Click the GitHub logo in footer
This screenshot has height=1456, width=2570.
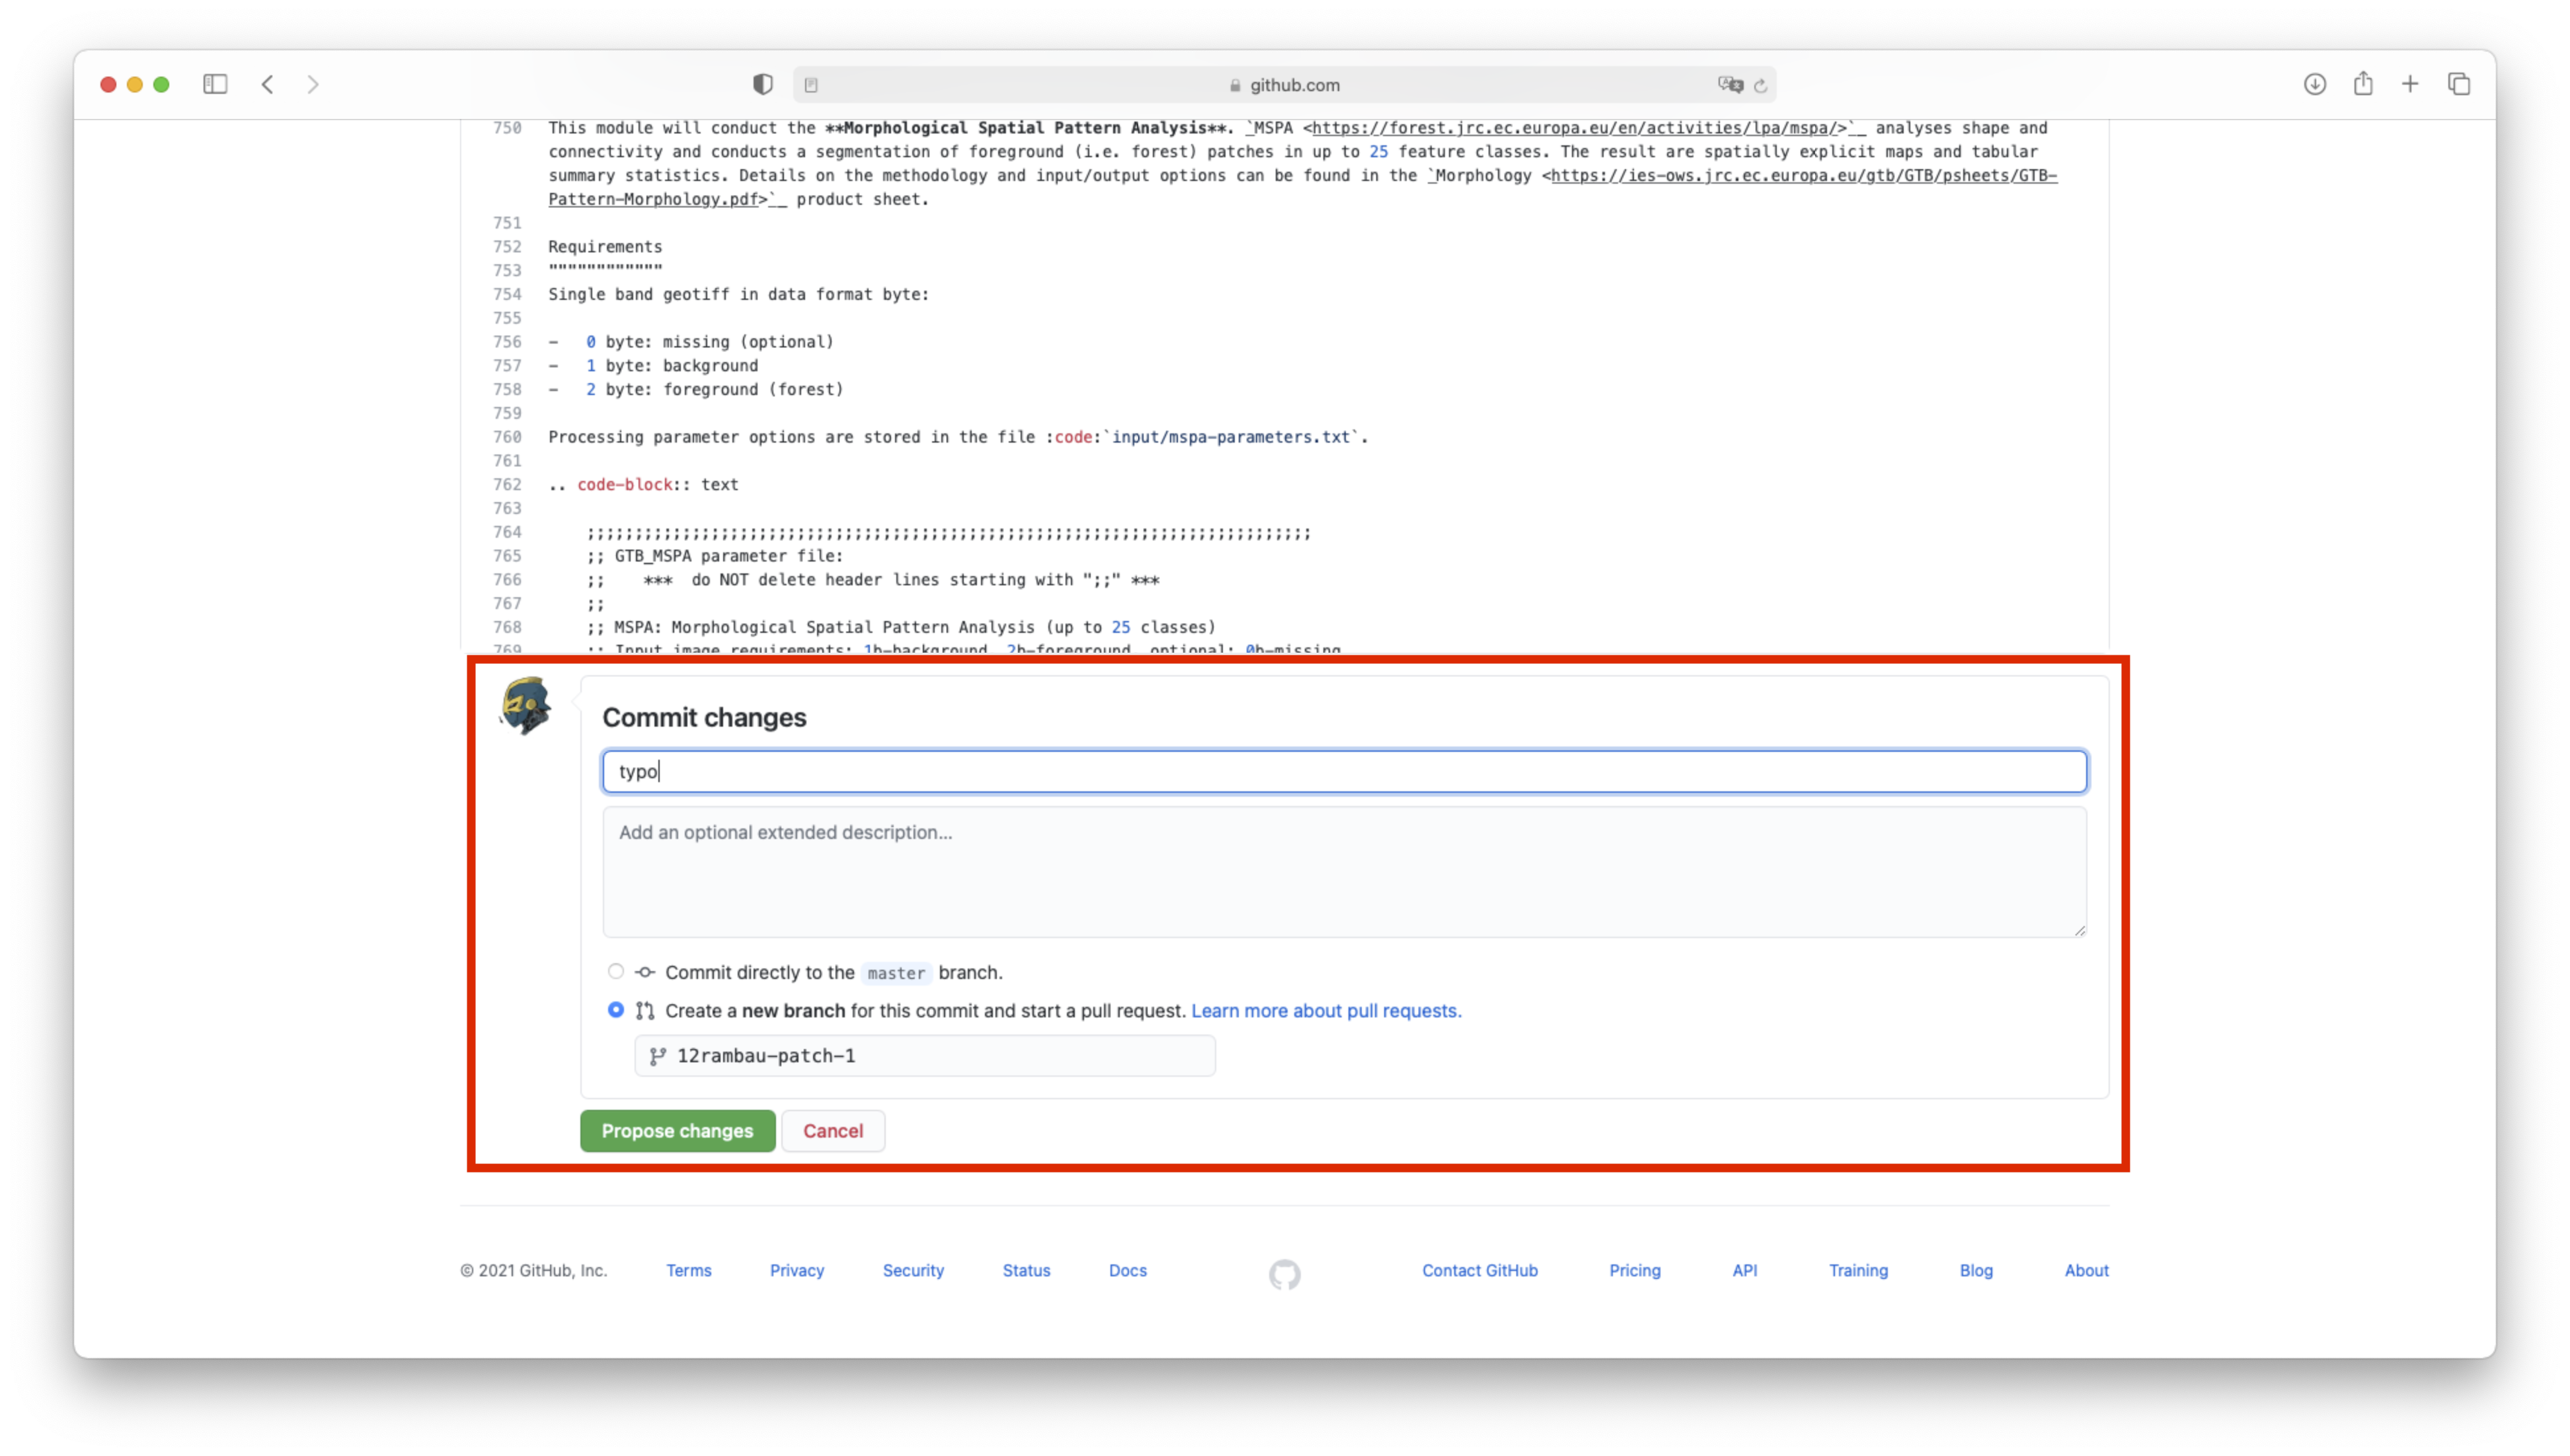[x=1284, y=1274]
